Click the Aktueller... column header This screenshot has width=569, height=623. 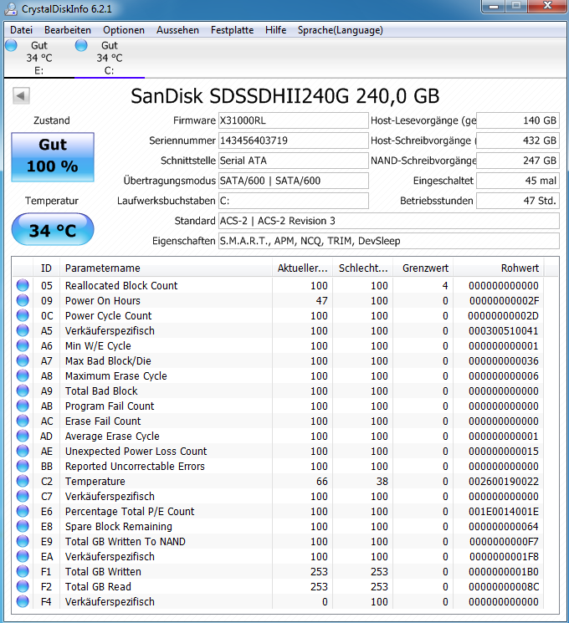point(303,268)
